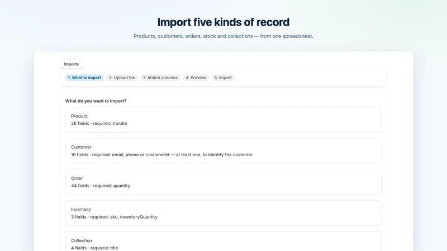Click "4 fields · required: title" text
Viewport: 447px width, 251px height.
pyautogui.click(x=94, y=248)
